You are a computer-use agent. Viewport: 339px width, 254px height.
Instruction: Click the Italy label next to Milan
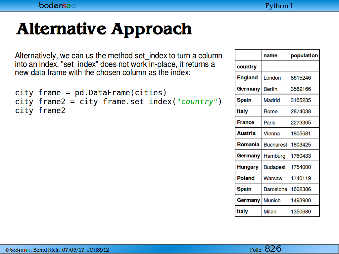click(x=242, y=211)
